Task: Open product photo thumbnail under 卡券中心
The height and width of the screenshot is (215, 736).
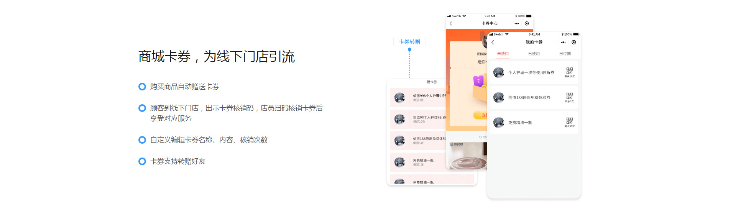Action: 468,156
